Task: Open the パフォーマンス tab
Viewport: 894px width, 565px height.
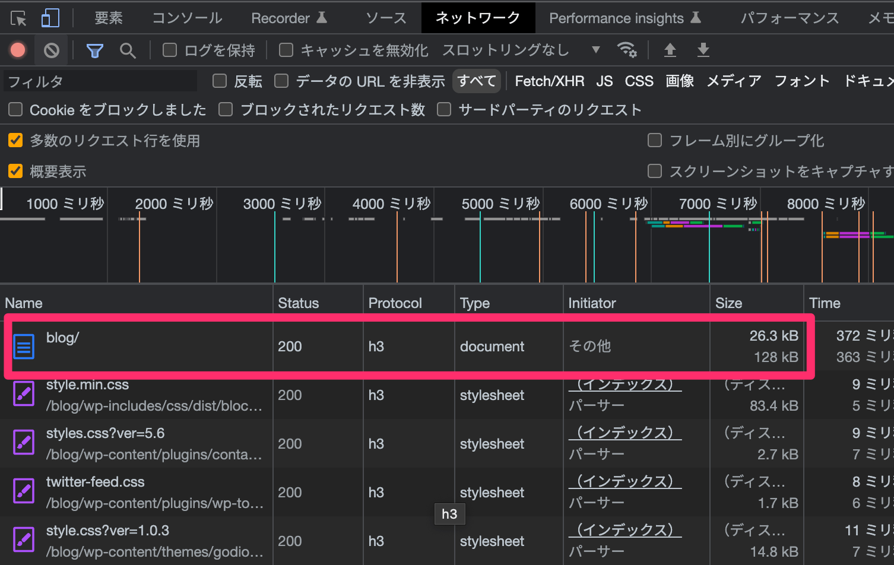Action: coord(790,18)
